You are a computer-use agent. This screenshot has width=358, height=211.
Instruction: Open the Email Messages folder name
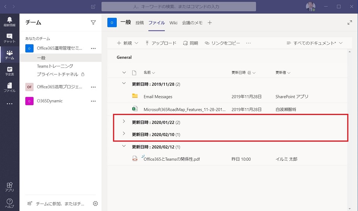point(158,97)
